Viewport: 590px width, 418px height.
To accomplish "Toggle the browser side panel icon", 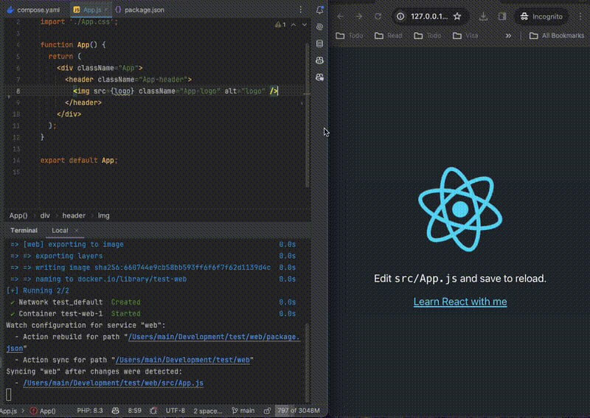I will (502, 16).
